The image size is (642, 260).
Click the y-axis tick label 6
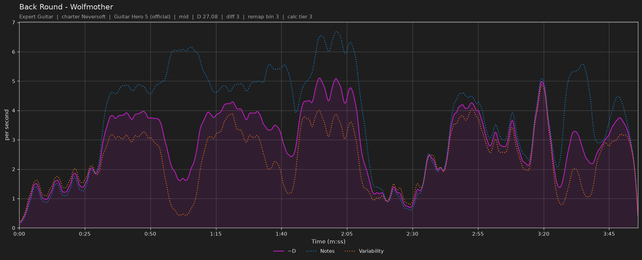[13, 52]
